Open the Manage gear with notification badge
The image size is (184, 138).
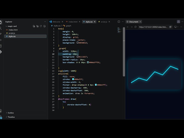[1, 117]
